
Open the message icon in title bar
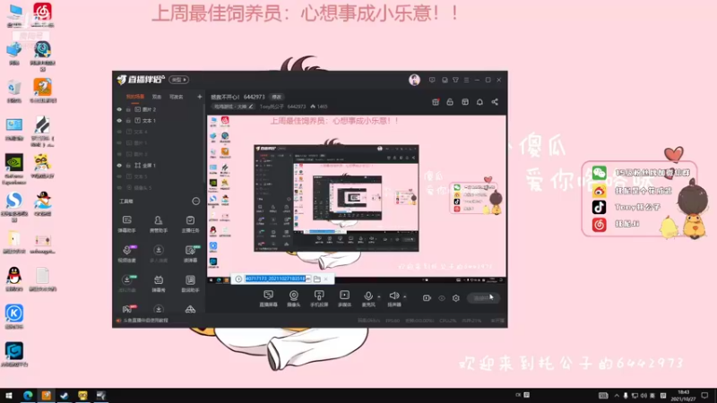432,80
